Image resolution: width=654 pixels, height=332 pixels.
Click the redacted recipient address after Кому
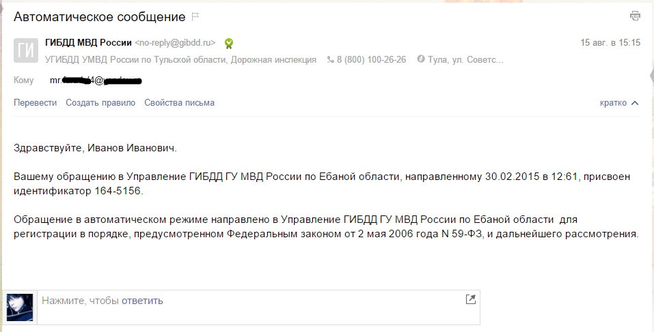point(96,81)
